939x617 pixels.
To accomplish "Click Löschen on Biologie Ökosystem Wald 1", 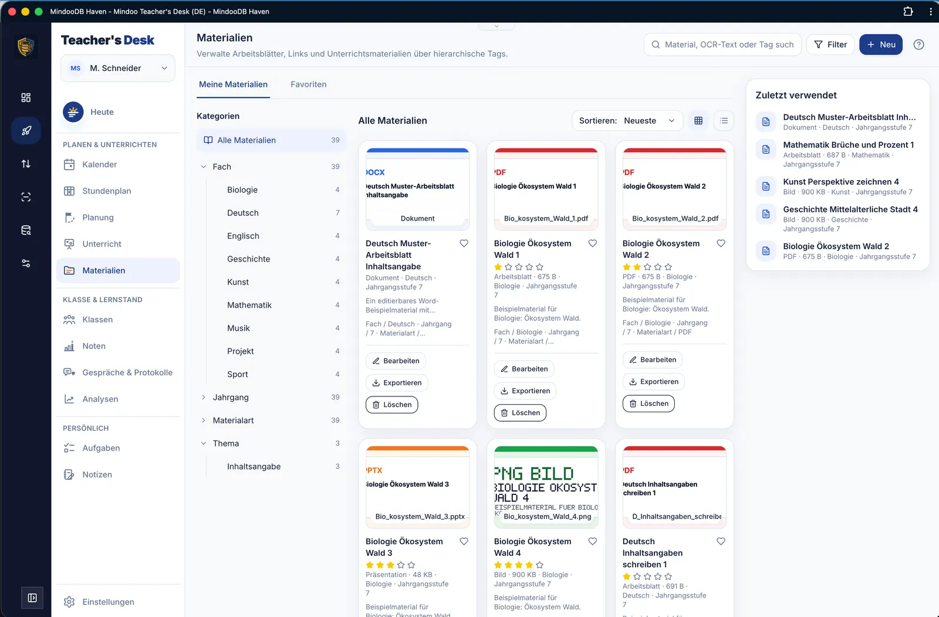I will pos(521,413).
